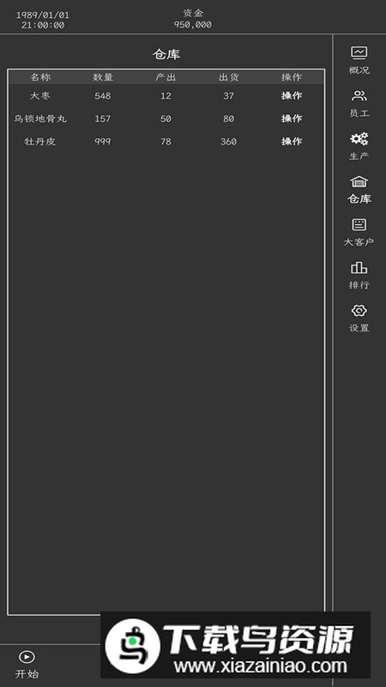Click 操作 for the 牡丹皮 row
Image resolution: width=386 pixels, height=687 pixels.
pyautogui.click(x=292, y=141)
